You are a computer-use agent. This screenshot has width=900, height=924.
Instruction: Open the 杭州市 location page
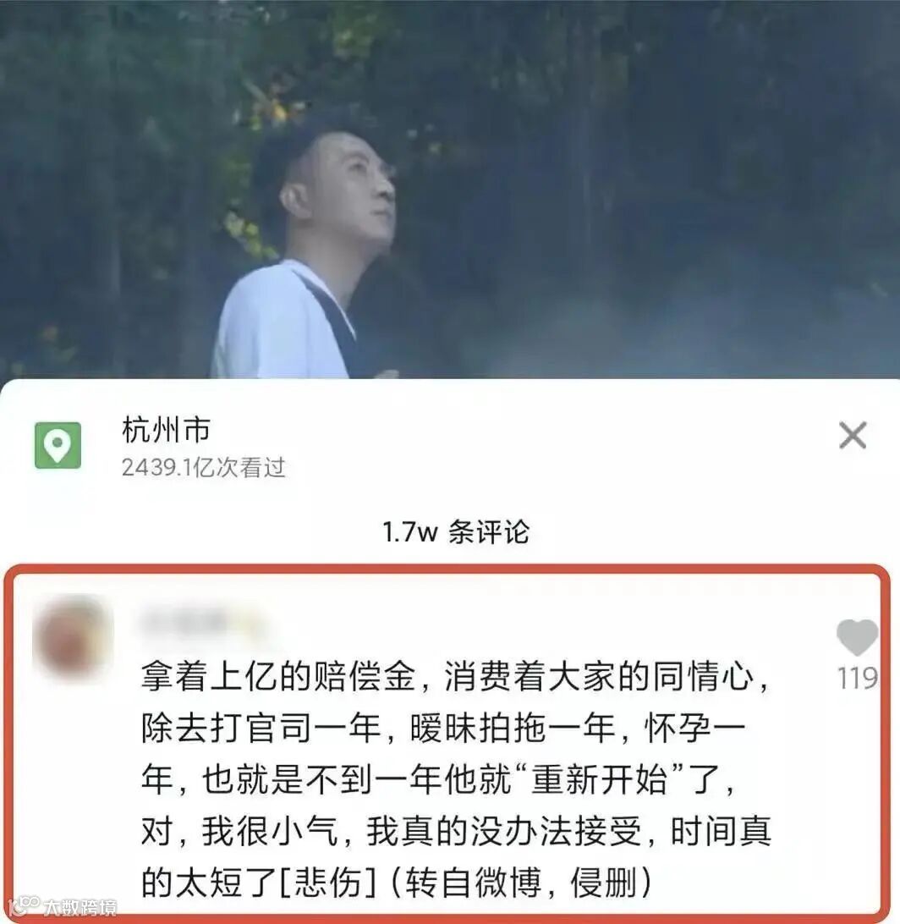pyautogui.click(x=166, y=430)
